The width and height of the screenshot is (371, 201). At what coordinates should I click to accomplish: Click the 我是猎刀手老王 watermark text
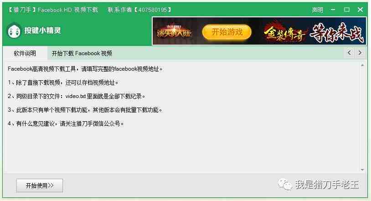pos(327,185)
